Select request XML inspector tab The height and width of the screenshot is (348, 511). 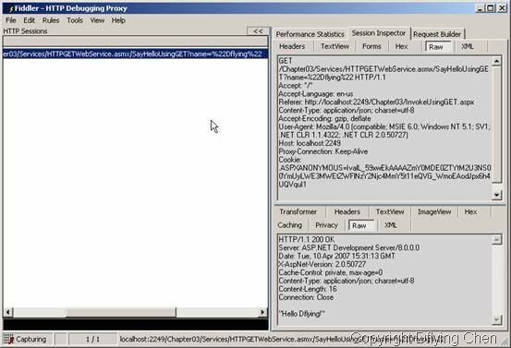[468, 46]
